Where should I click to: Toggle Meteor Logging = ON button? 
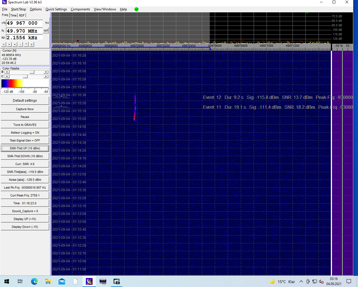(25, 133)
